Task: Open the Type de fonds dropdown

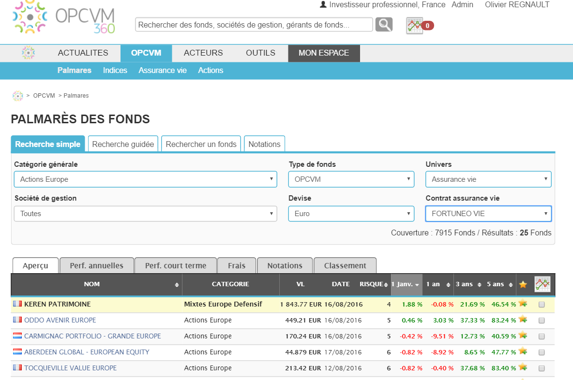Action: click(351, 179)
